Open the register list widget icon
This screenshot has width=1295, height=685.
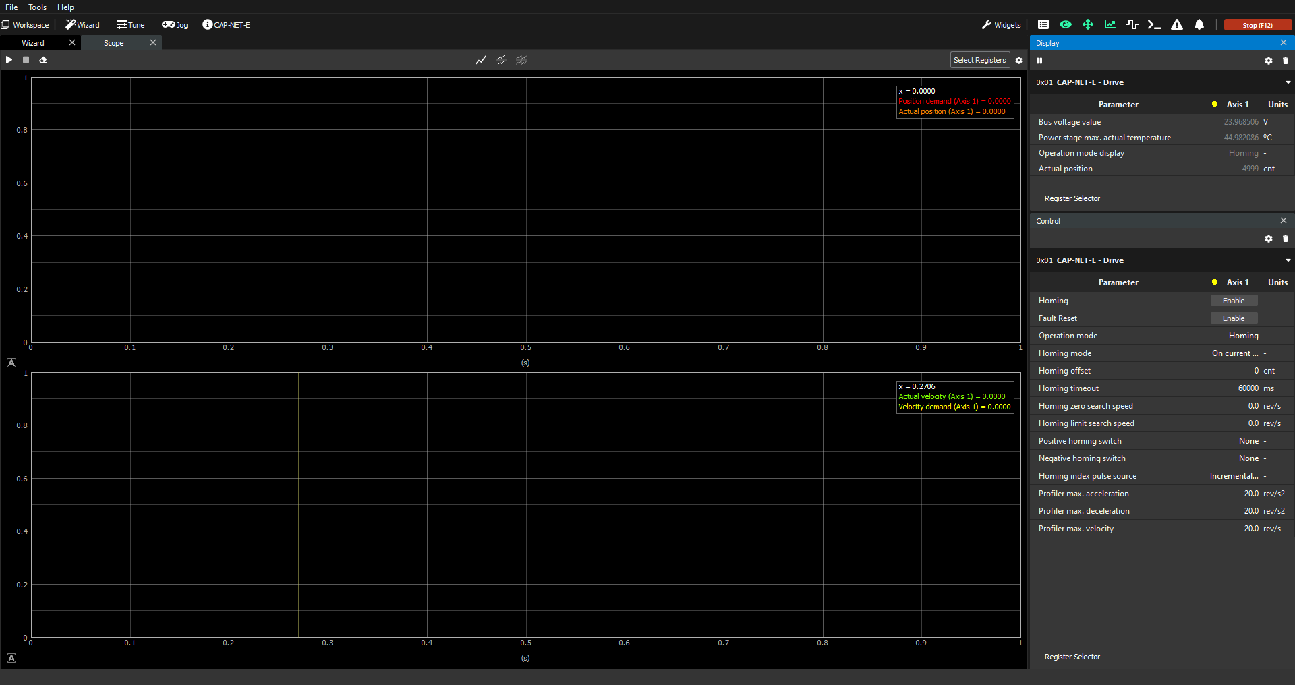coord(1043,25)
